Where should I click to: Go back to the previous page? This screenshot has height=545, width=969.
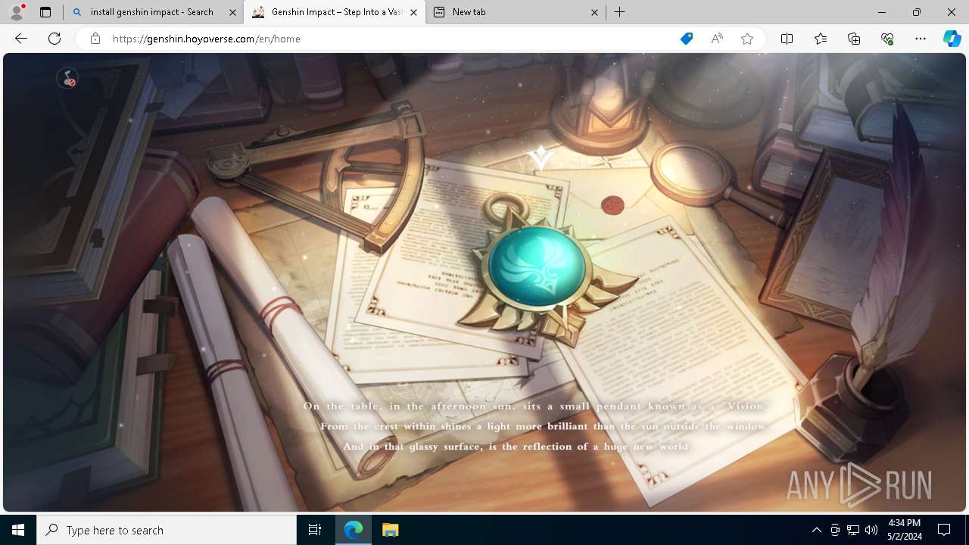click(x=21, y=39)
